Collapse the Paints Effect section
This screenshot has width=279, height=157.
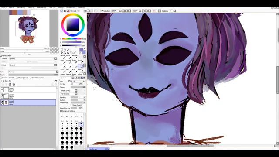[1, 56]
